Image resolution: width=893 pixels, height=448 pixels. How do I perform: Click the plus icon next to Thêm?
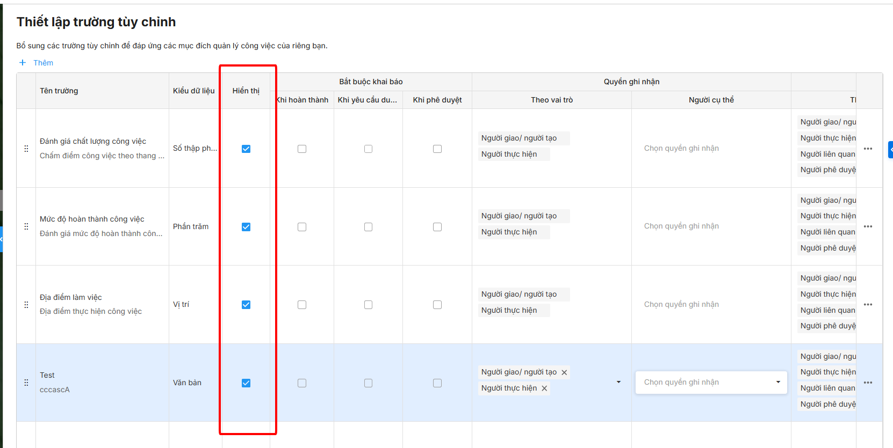pos(23,63)
